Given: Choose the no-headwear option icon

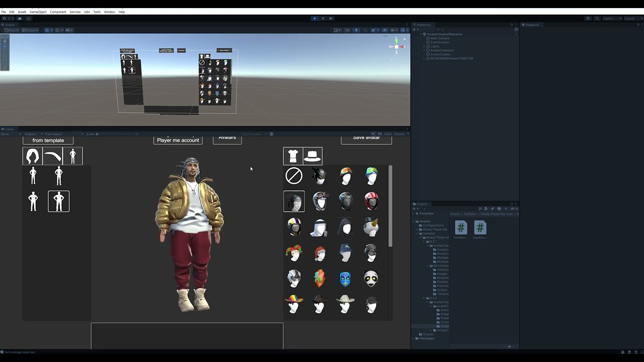Looking at the screenshot, I should click(294, 175).
